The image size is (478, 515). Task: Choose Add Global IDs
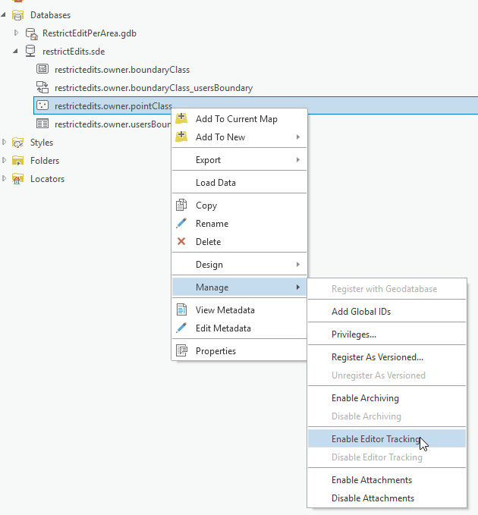360,312
